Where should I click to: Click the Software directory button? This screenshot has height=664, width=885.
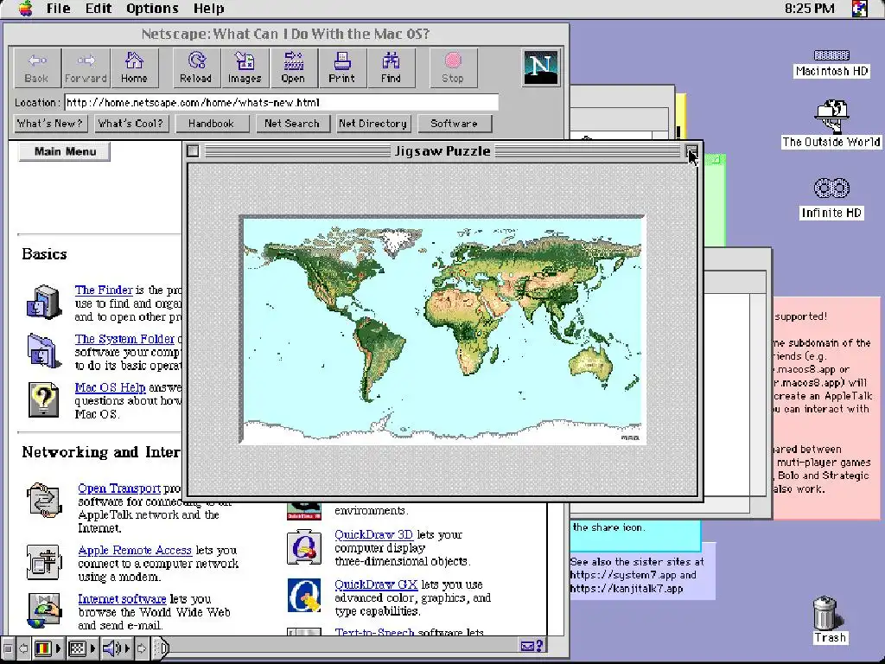pos(454,124)
